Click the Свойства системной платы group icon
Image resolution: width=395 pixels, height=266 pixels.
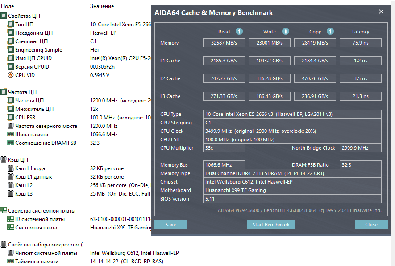click(x=4, y=210)
